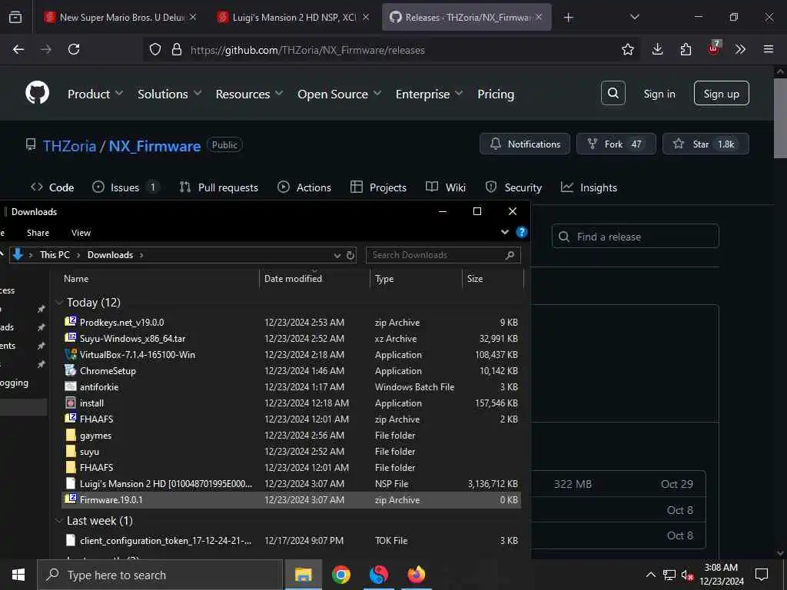This screenshot has height=590, width=787.
Task: Open the THZoria user profile link
Action: (69, 146)
